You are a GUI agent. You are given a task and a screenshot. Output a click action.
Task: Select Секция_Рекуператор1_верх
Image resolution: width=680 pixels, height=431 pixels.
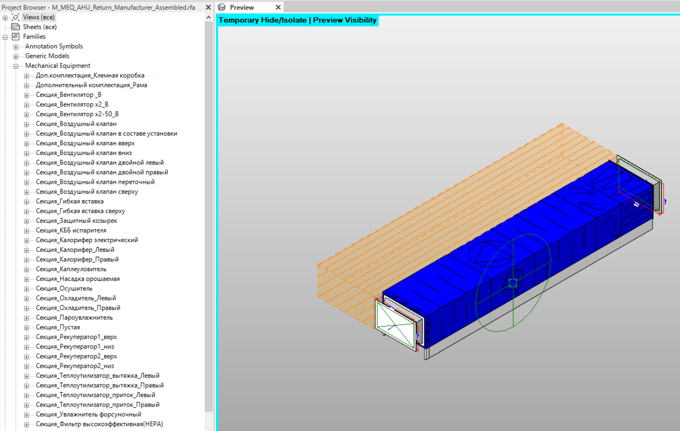click(x=76, y=337)
